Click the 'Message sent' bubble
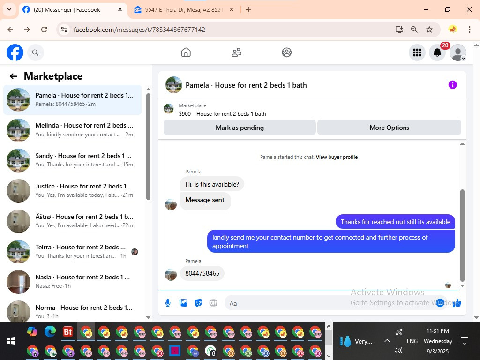Image resolution: width=480 pixels, height=360 pixels. (x=205, y=200)
